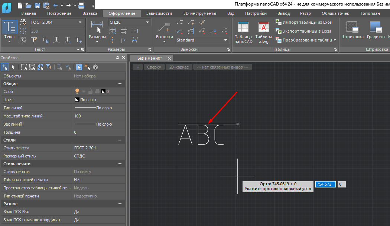Open the redo history dropdown arrow
Image resolution: width=390 pixels, height=226 pixels.
(x=75, y=5)
